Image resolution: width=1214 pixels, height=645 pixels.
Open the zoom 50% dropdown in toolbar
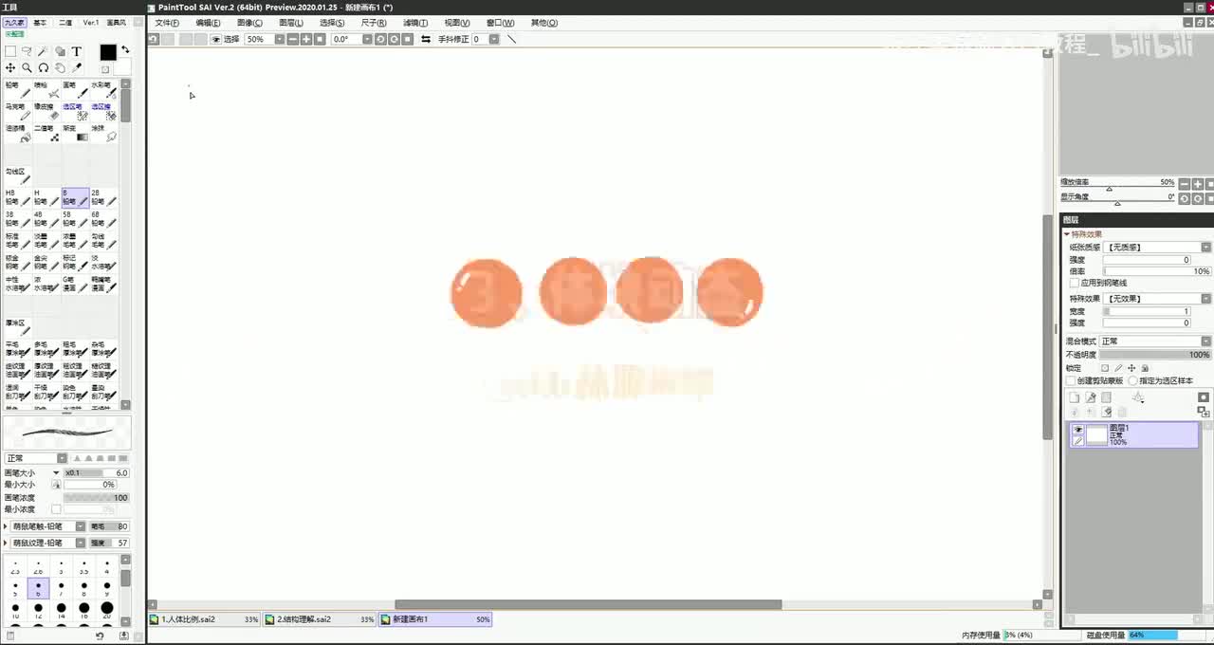coord(279,39)
